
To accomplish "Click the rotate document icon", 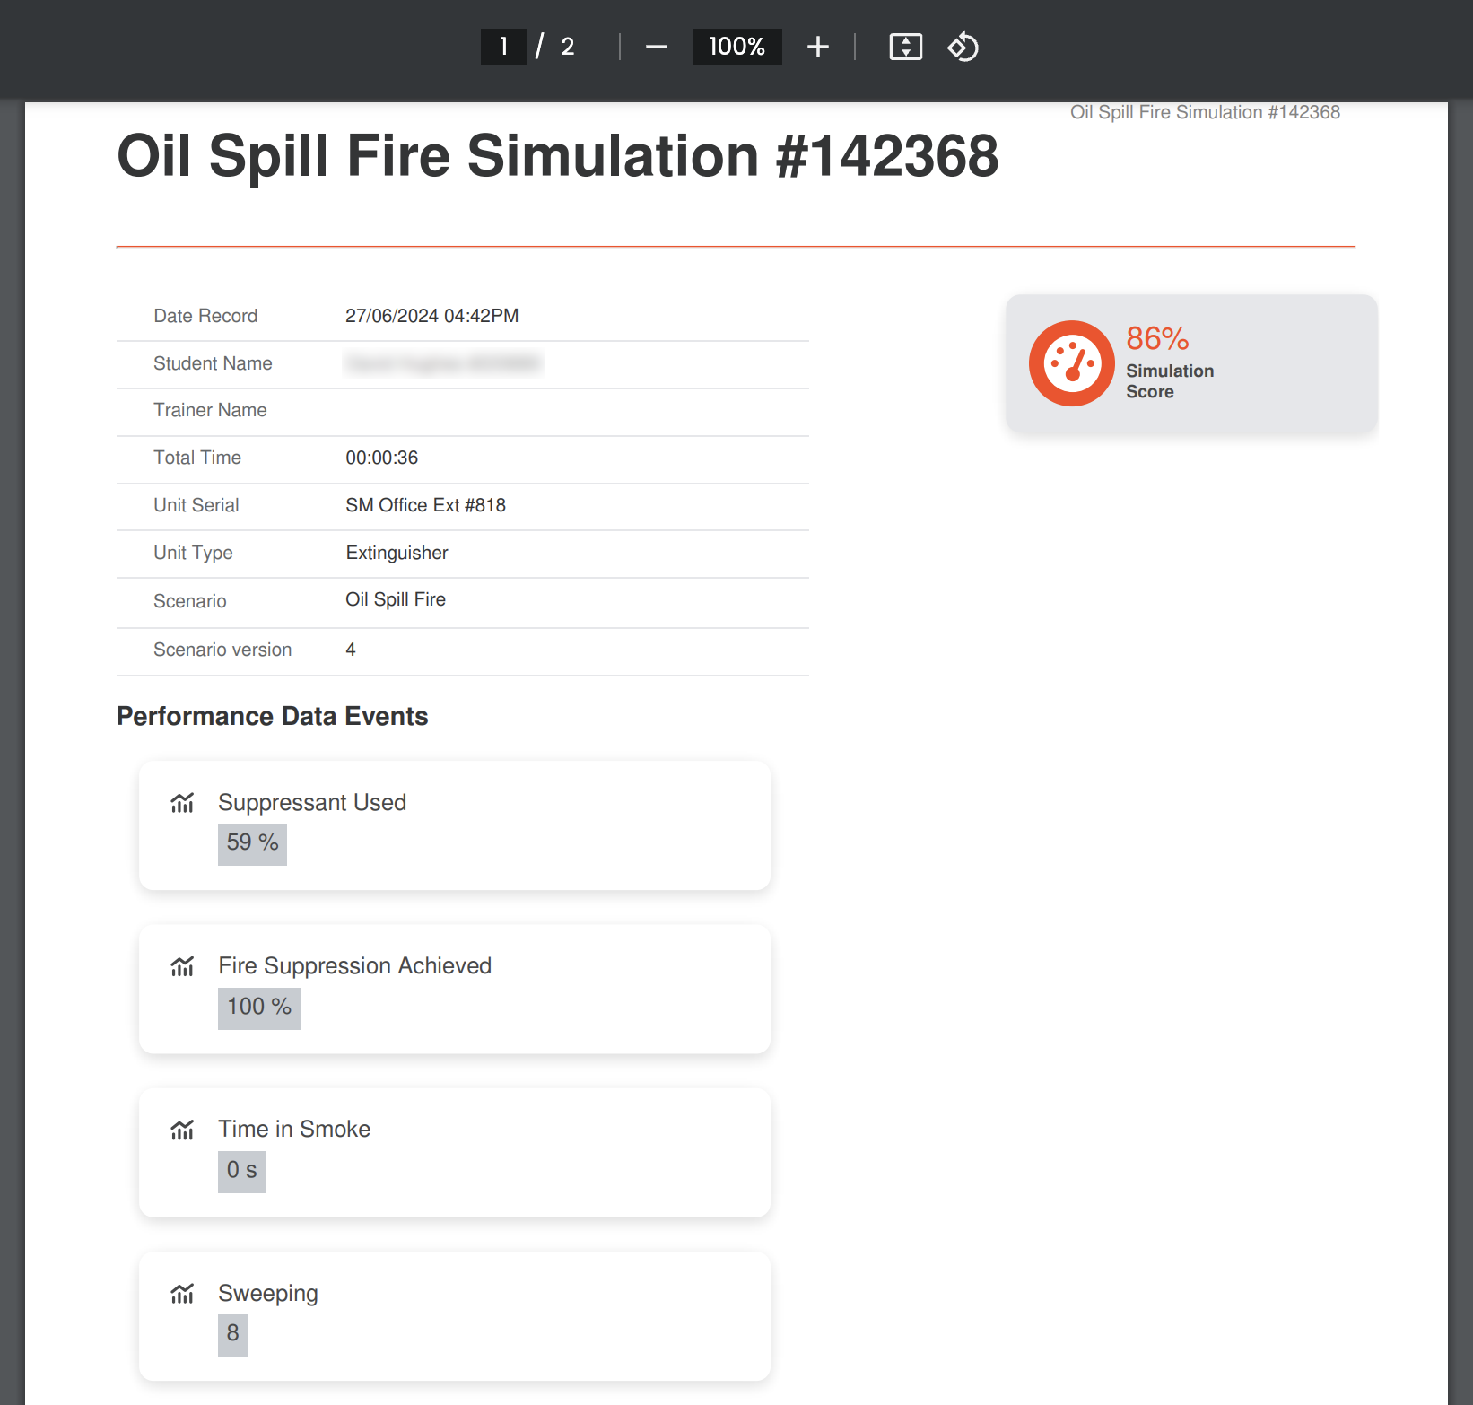I will click(963, 47).
